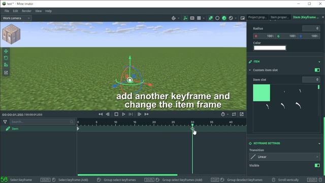Toggle the Custom item slot switch
The image size is (325, 183).
pos(317,70)
